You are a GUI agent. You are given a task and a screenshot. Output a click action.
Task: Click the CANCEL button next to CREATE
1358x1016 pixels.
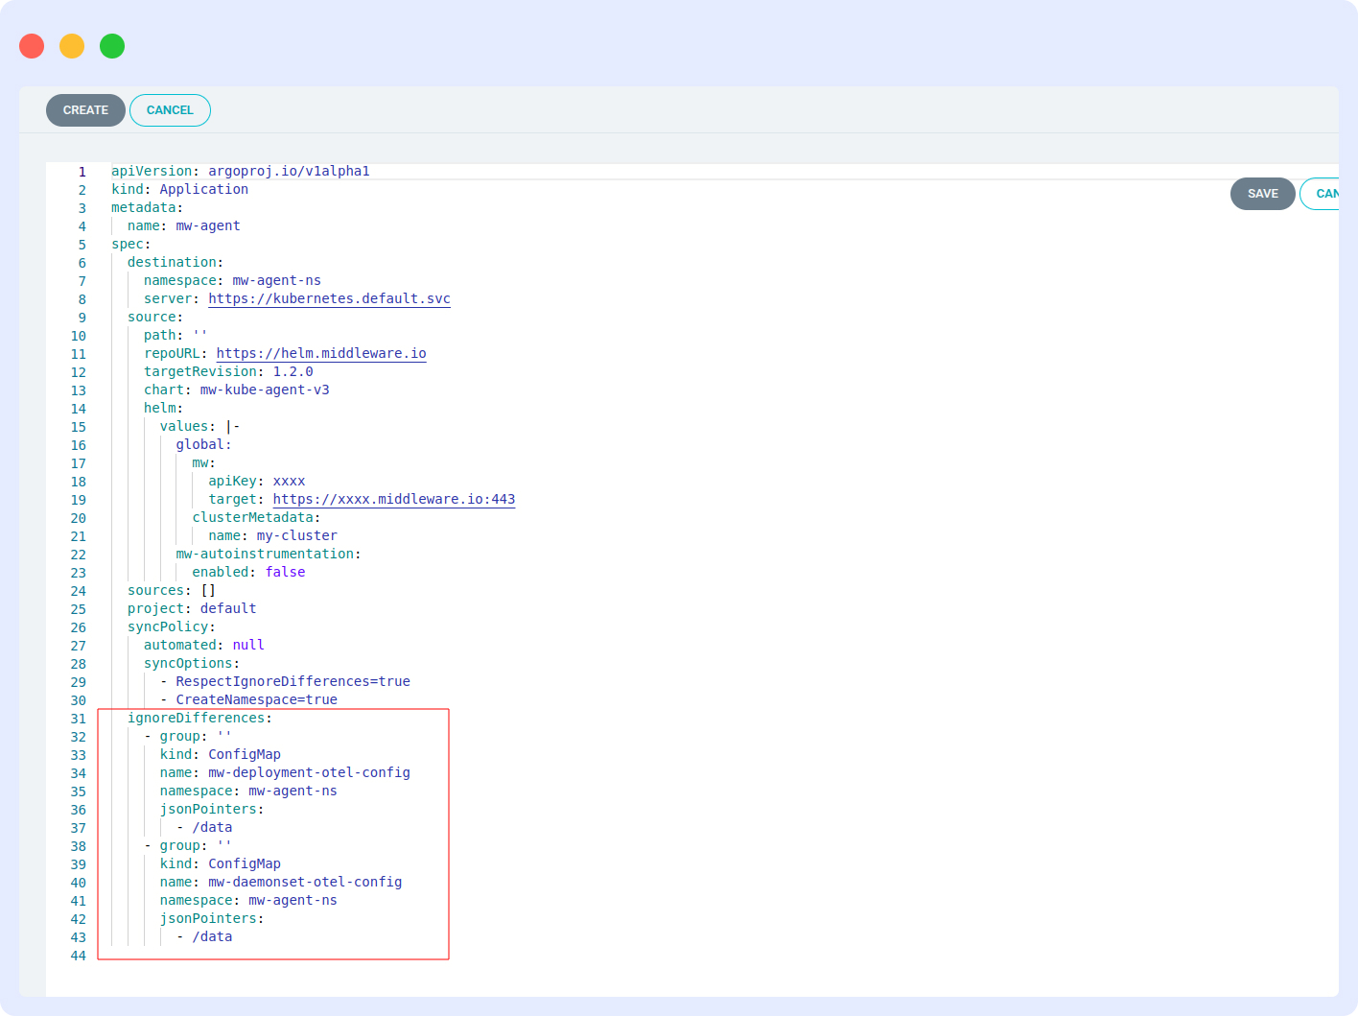coord(170,109)
